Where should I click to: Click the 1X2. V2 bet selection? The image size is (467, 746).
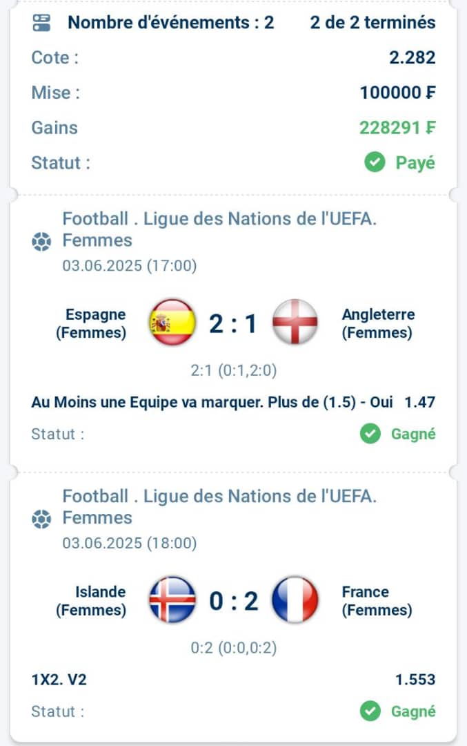click(59, 680)
